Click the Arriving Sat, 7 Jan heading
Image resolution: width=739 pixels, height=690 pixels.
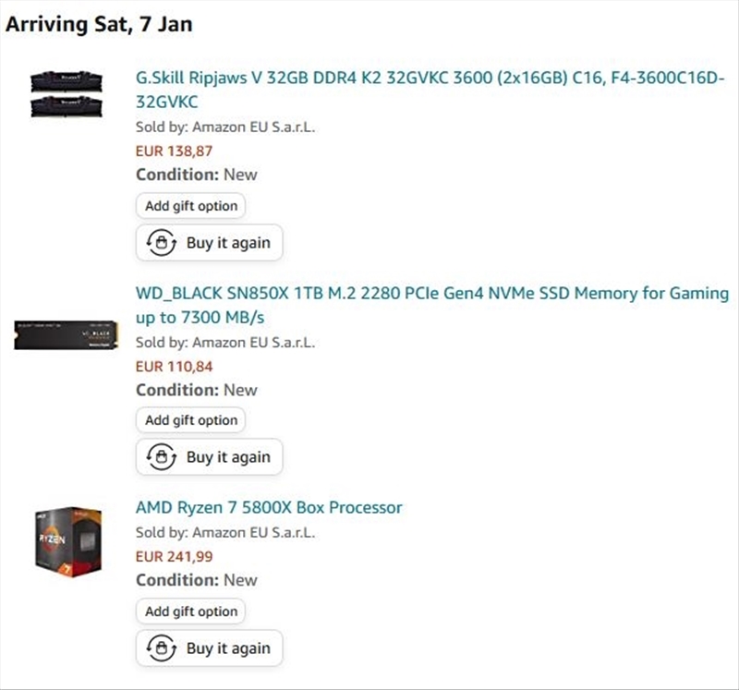tap(100, 25)
